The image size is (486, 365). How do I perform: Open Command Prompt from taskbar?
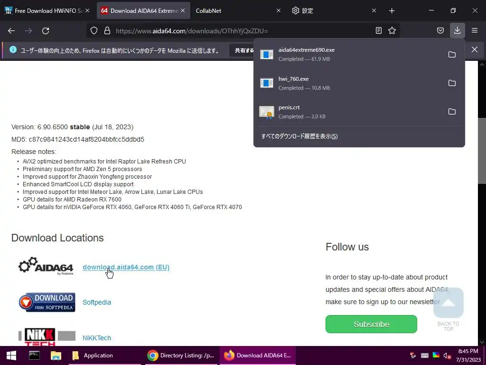click(34, 355)
